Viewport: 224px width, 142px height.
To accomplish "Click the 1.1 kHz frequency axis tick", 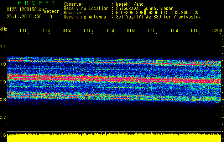I will 3,47.
